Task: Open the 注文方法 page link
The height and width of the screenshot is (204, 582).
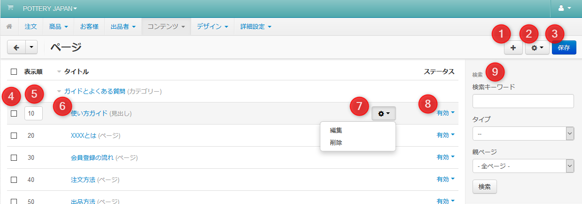Action: pyautogui.click(x=83, y=180)
